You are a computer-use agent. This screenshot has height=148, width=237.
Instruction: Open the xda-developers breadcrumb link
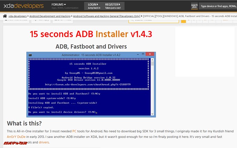(x=17, y=16)
